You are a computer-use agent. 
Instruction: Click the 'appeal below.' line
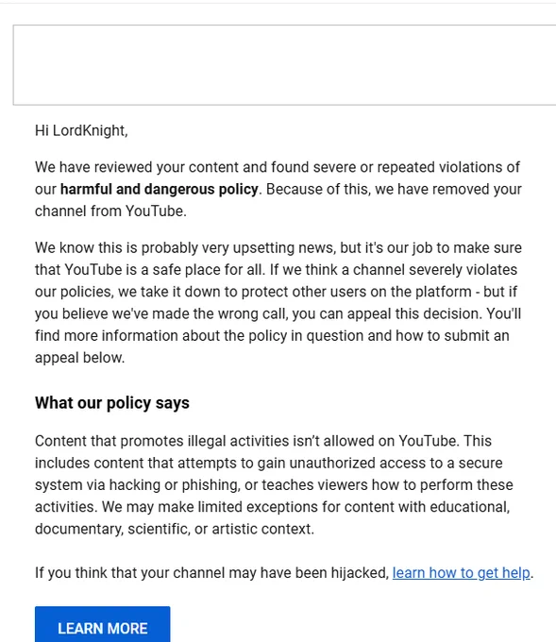[79, 358]
